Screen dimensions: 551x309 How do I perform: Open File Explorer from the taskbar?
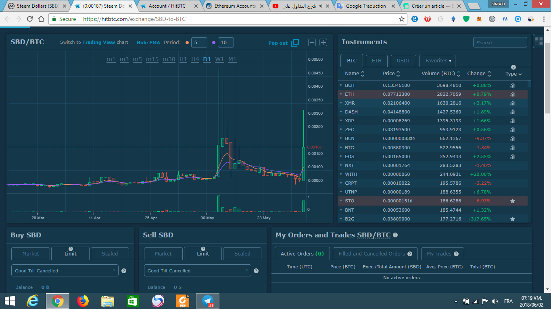pos(108,301)
